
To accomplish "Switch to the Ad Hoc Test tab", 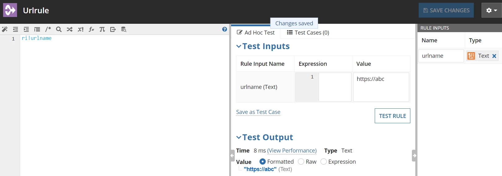I will tap(255, 32).
